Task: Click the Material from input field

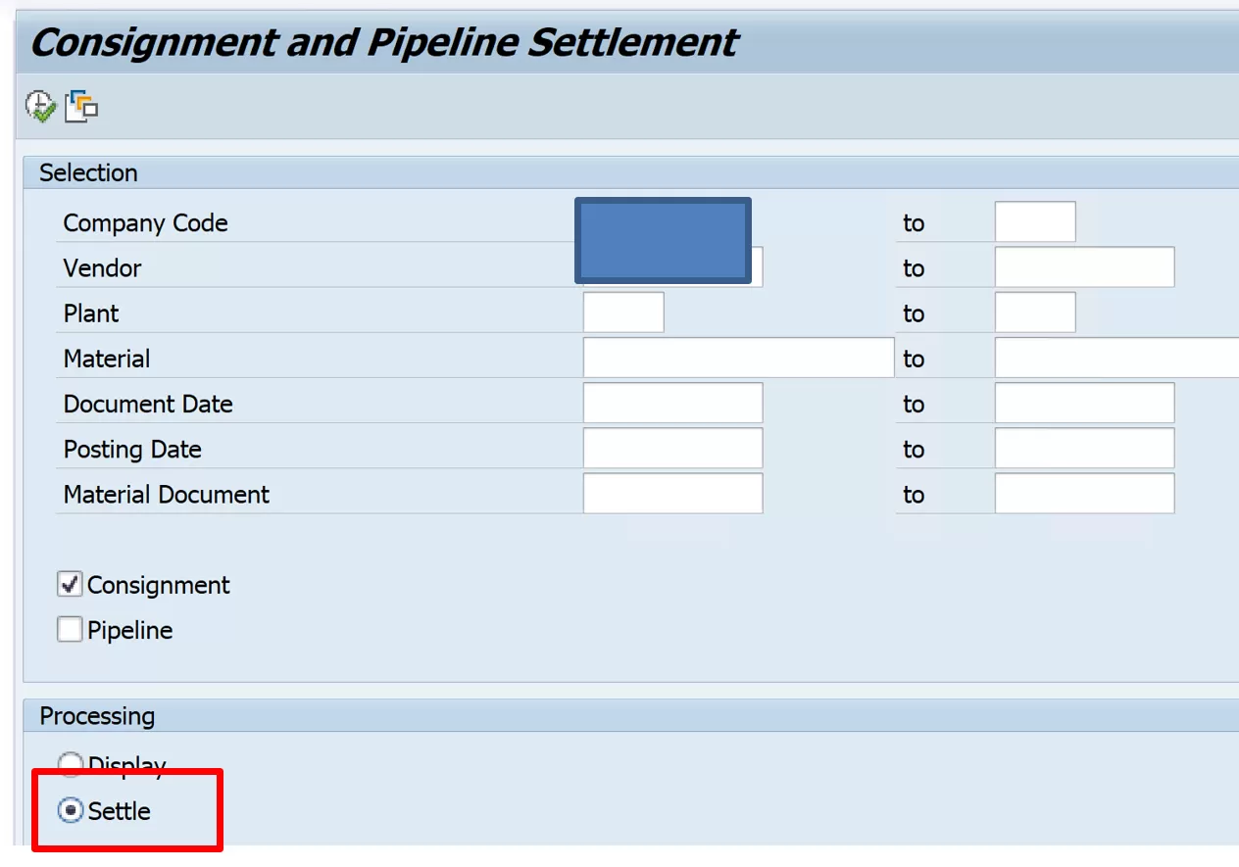Action: coord(738,359)
